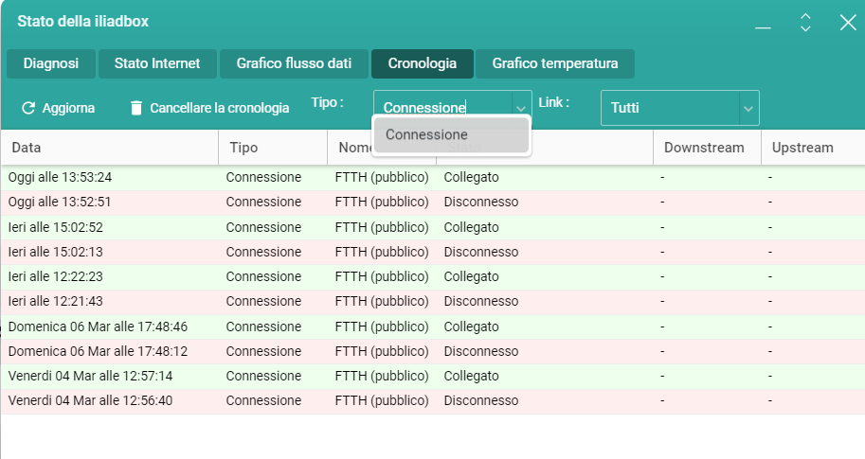
Task: Switch to the Diagnosi tab
Action: point(51,63)
